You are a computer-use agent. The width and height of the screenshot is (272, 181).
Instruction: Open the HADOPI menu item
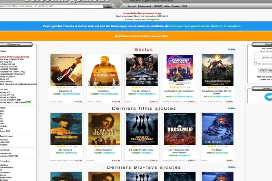click(x=157, y=6)
